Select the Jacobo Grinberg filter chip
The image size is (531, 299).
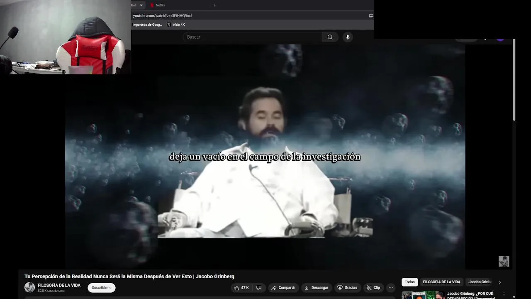480,282
